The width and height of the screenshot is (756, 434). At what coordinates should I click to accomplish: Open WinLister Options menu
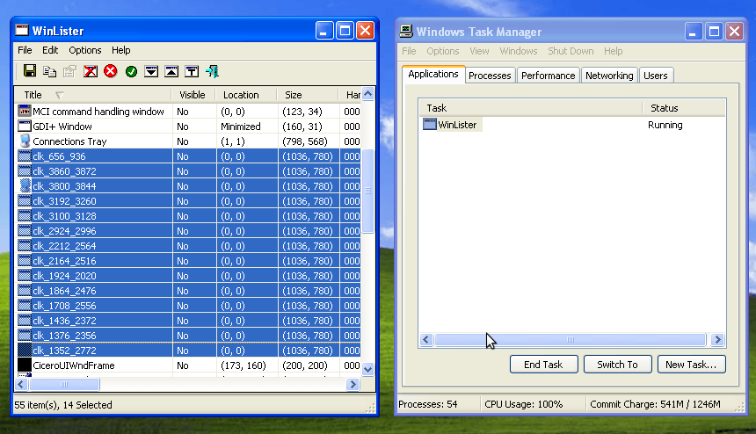[x=85, y=50]
